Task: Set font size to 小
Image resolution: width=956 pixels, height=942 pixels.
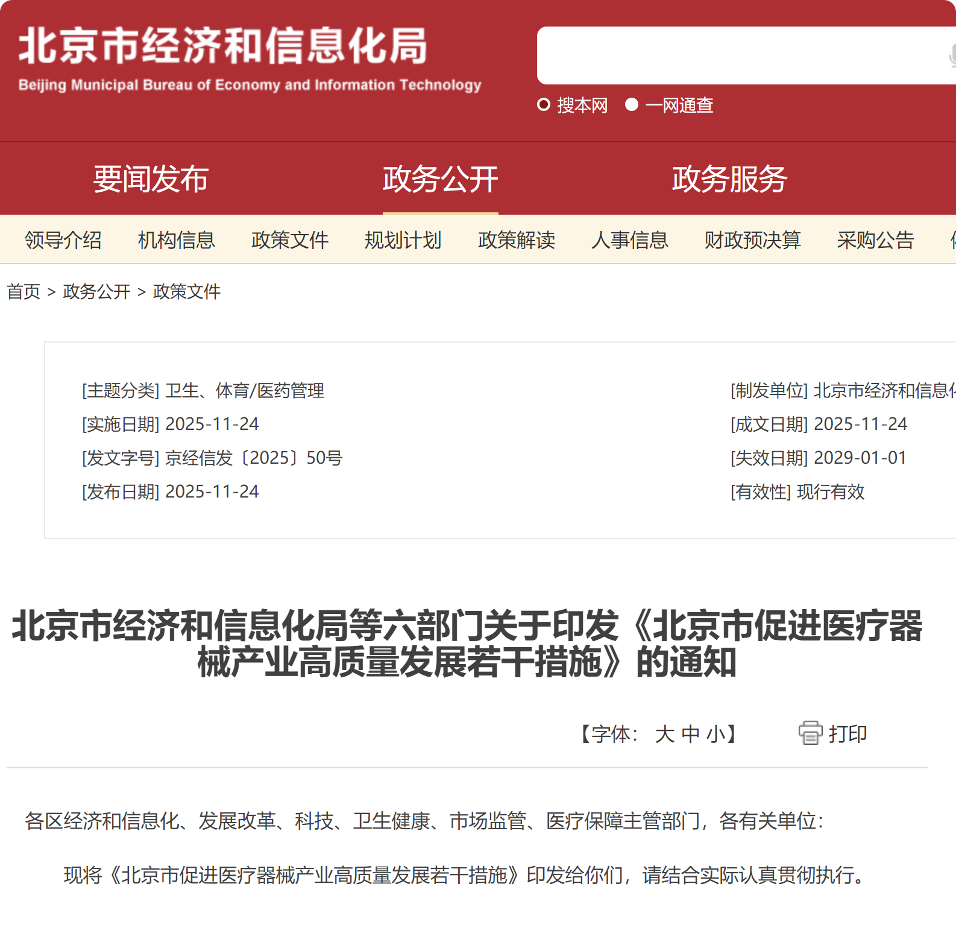Action: [x=715, y=734]
